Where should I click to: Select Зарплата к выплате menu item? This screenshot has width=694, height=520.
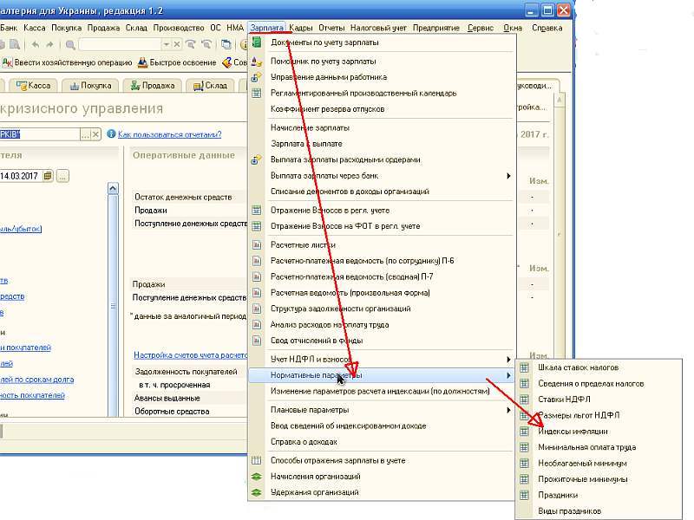(306, 144)
